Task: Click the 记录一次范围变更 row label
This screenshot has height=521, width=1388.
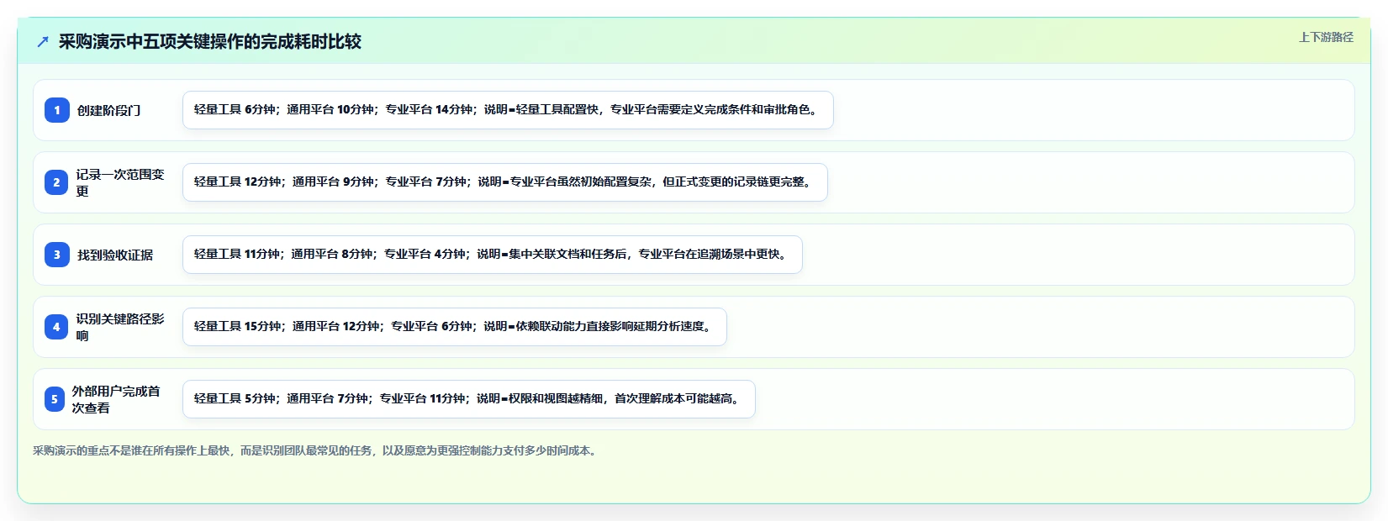Action: click(x=120, y=182)
